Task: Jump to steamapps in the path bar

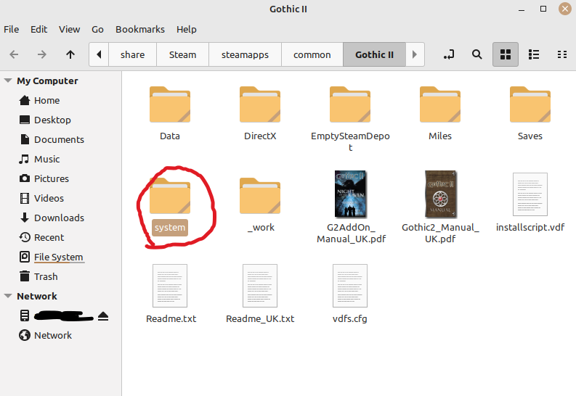Action: coord(245,54)
